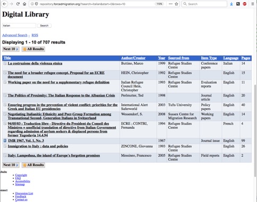This screenshot has height=202, width=257.
Task: Sort results by the Title column header
Action: [7, 58]
